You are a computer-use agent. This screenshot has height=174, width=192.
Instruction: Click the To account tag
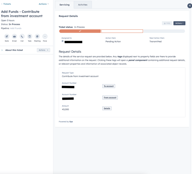109,86
